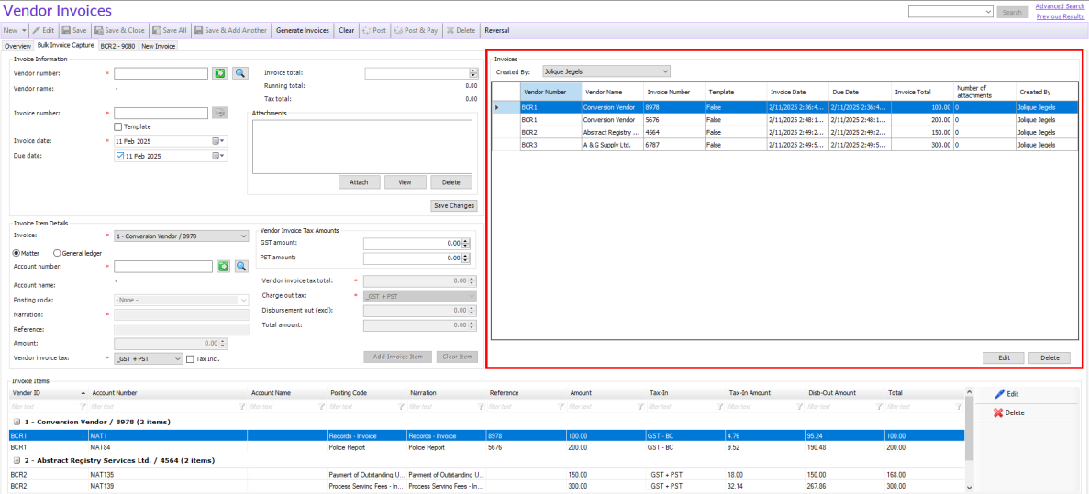Enable the Tax Incl. checkbox
The width and height of the screenshot is (1089, 494).
click(190, 358)
